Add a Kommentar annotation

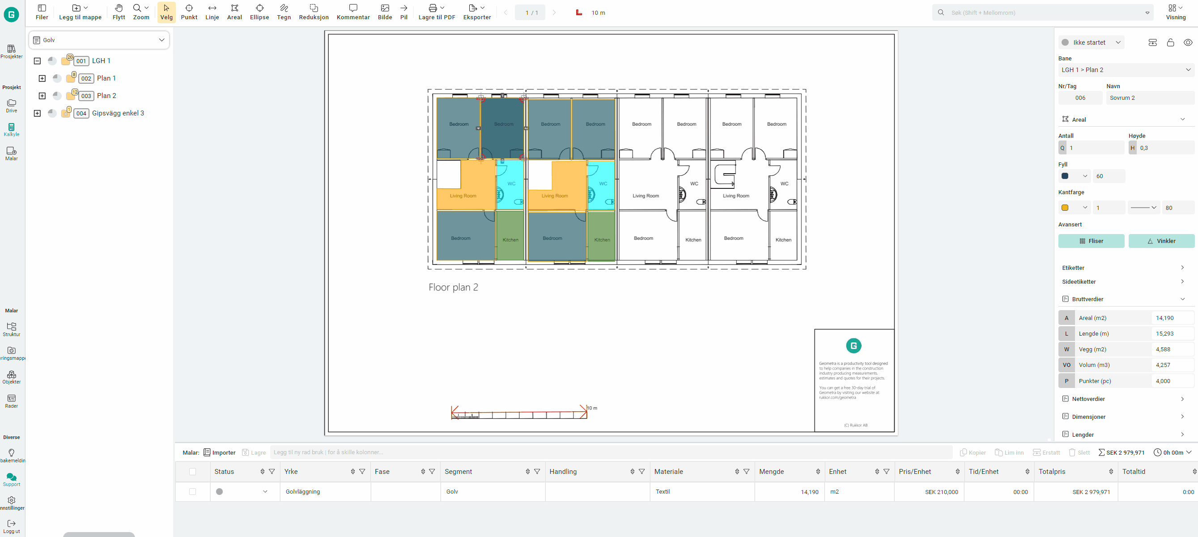click(353, 12)
